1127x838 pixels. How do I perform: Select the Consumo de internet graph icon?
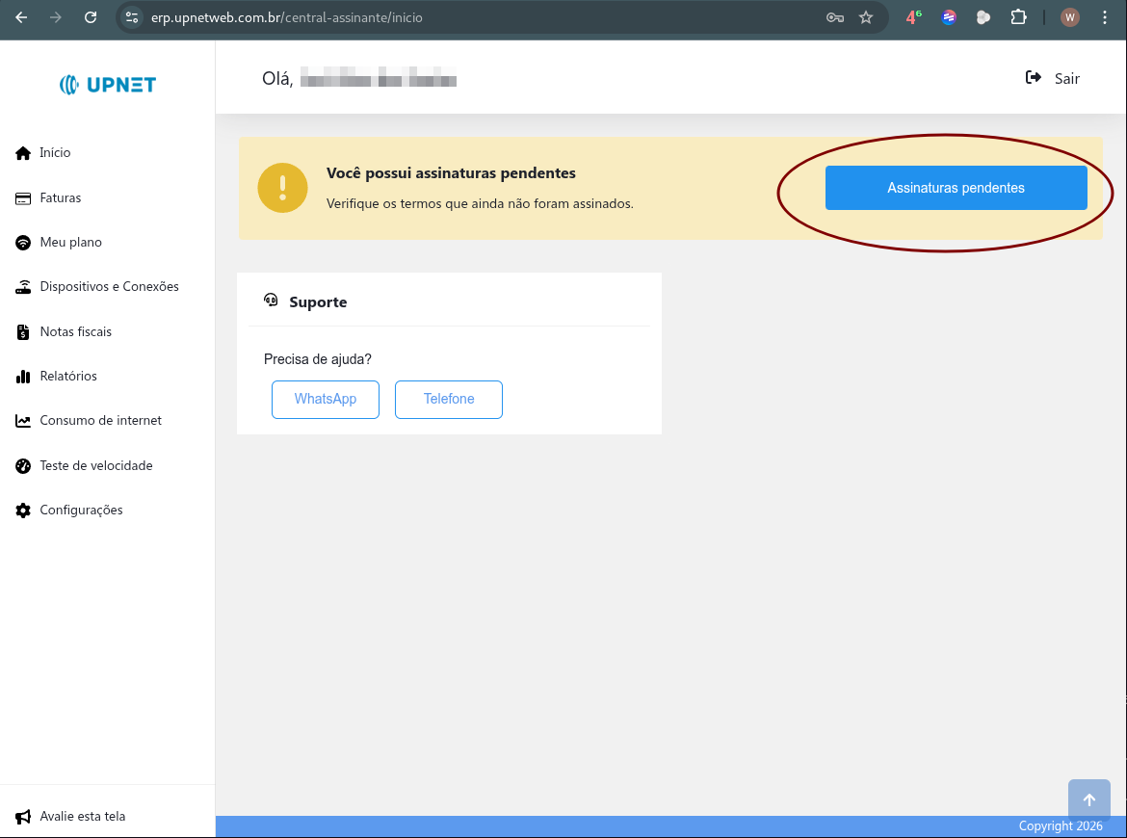22,420
